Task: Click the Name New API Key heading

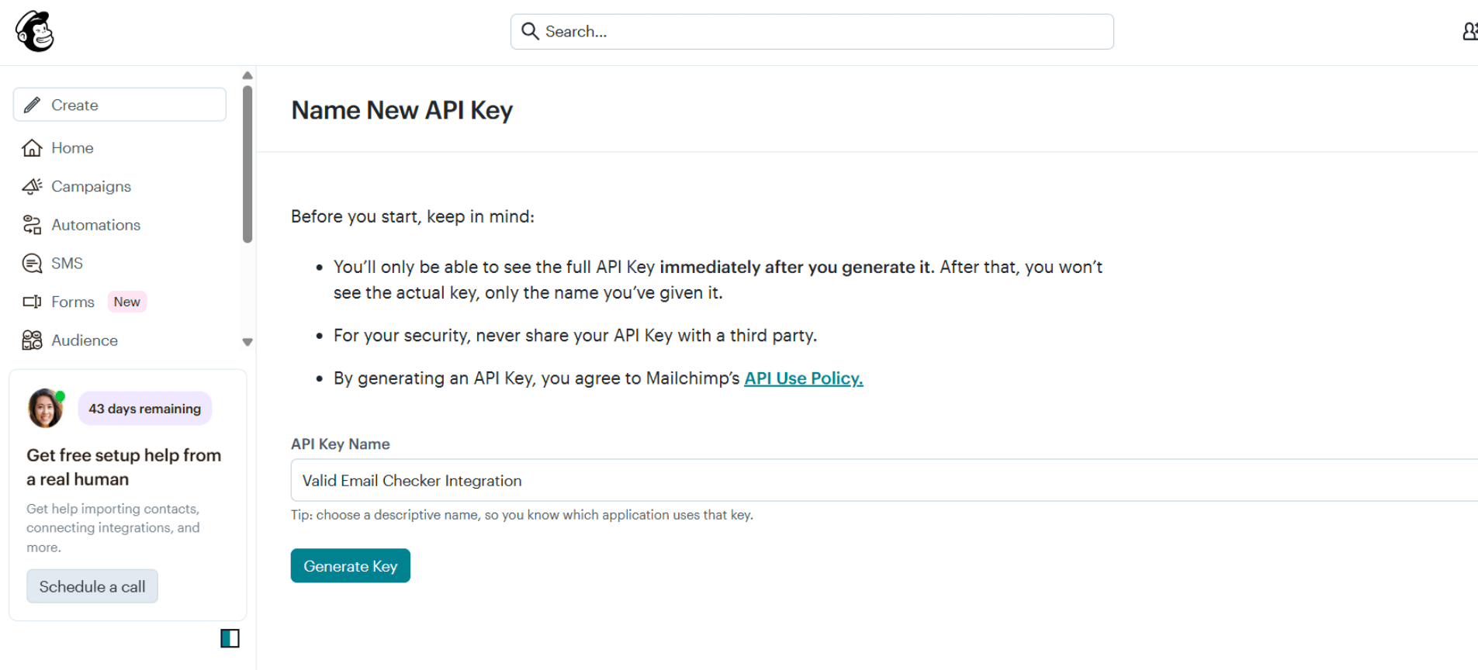Action: [x=402, y=110]
